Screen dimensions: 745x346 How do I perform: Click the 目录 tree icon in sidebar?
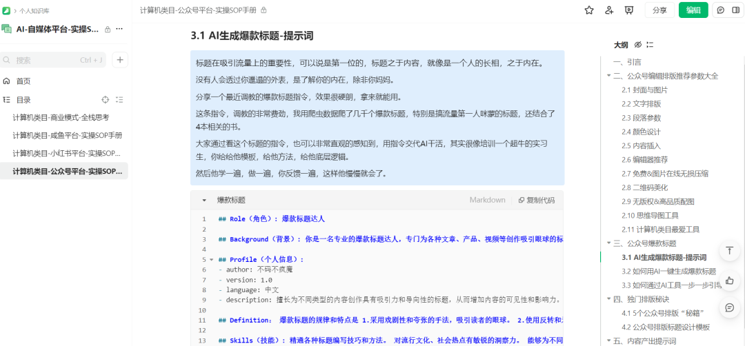pos(6,100)
